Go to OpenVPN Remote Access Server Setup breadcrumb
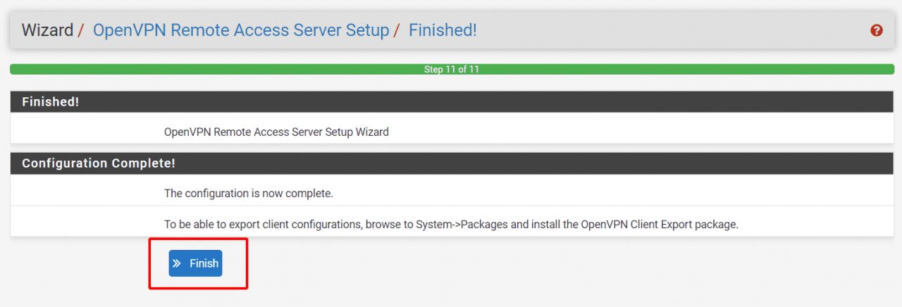 pos(241,30)
